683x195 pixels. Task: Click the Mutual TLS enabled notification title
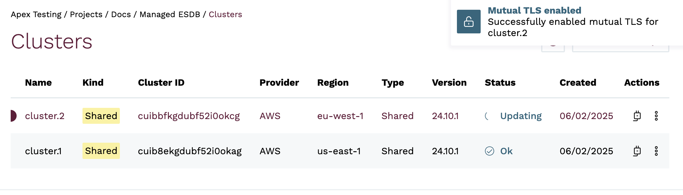tap(534, 10)
